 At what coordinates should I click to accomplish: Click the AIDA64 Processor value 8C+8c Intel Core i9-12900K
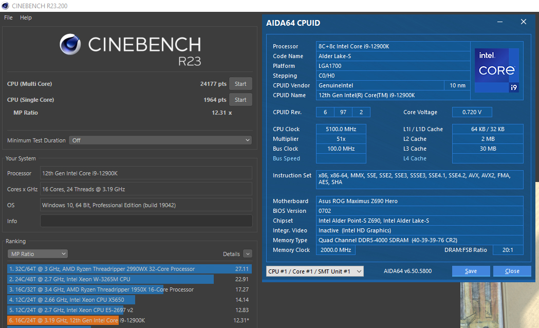[393, 46]
